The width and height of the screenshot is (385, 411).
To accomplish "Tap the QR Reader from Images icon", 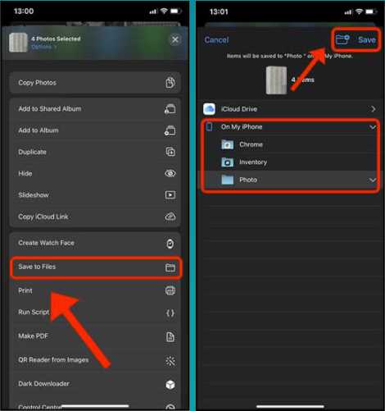I will click(170, 361).
